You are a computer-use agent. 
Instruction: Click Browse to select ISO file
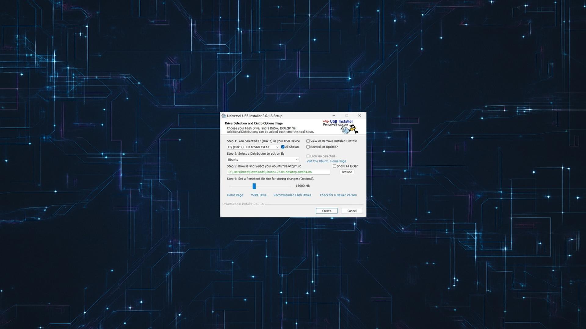[x=347, y=172]
